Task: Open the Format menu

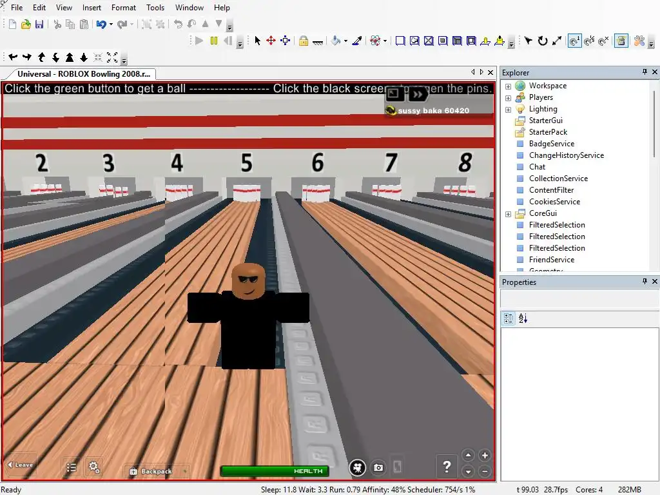Action: pyautogui.click(x=124, y=8)
